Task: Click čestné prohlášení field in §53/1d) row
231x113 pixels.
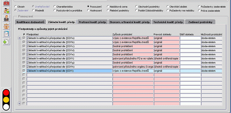Action: click(133, 50)
